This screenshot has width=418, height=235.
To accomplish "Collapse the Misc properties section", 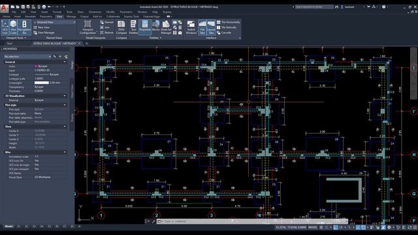I will click(x=65, y=152).
